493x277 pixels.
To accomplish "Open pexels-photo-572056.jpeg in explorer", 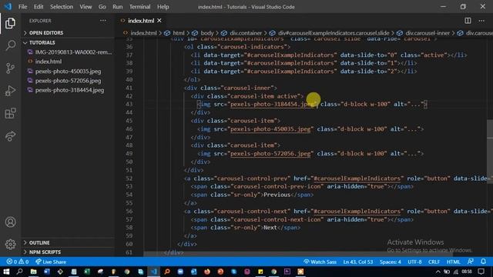I will pyautogui.click(x=68, y=81).
